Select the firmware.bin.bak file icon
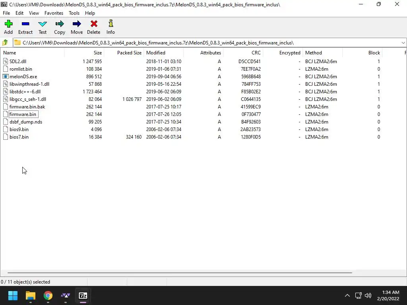This screenshot has height=305, width=407. pyautogui.click(x=6, y=106)
